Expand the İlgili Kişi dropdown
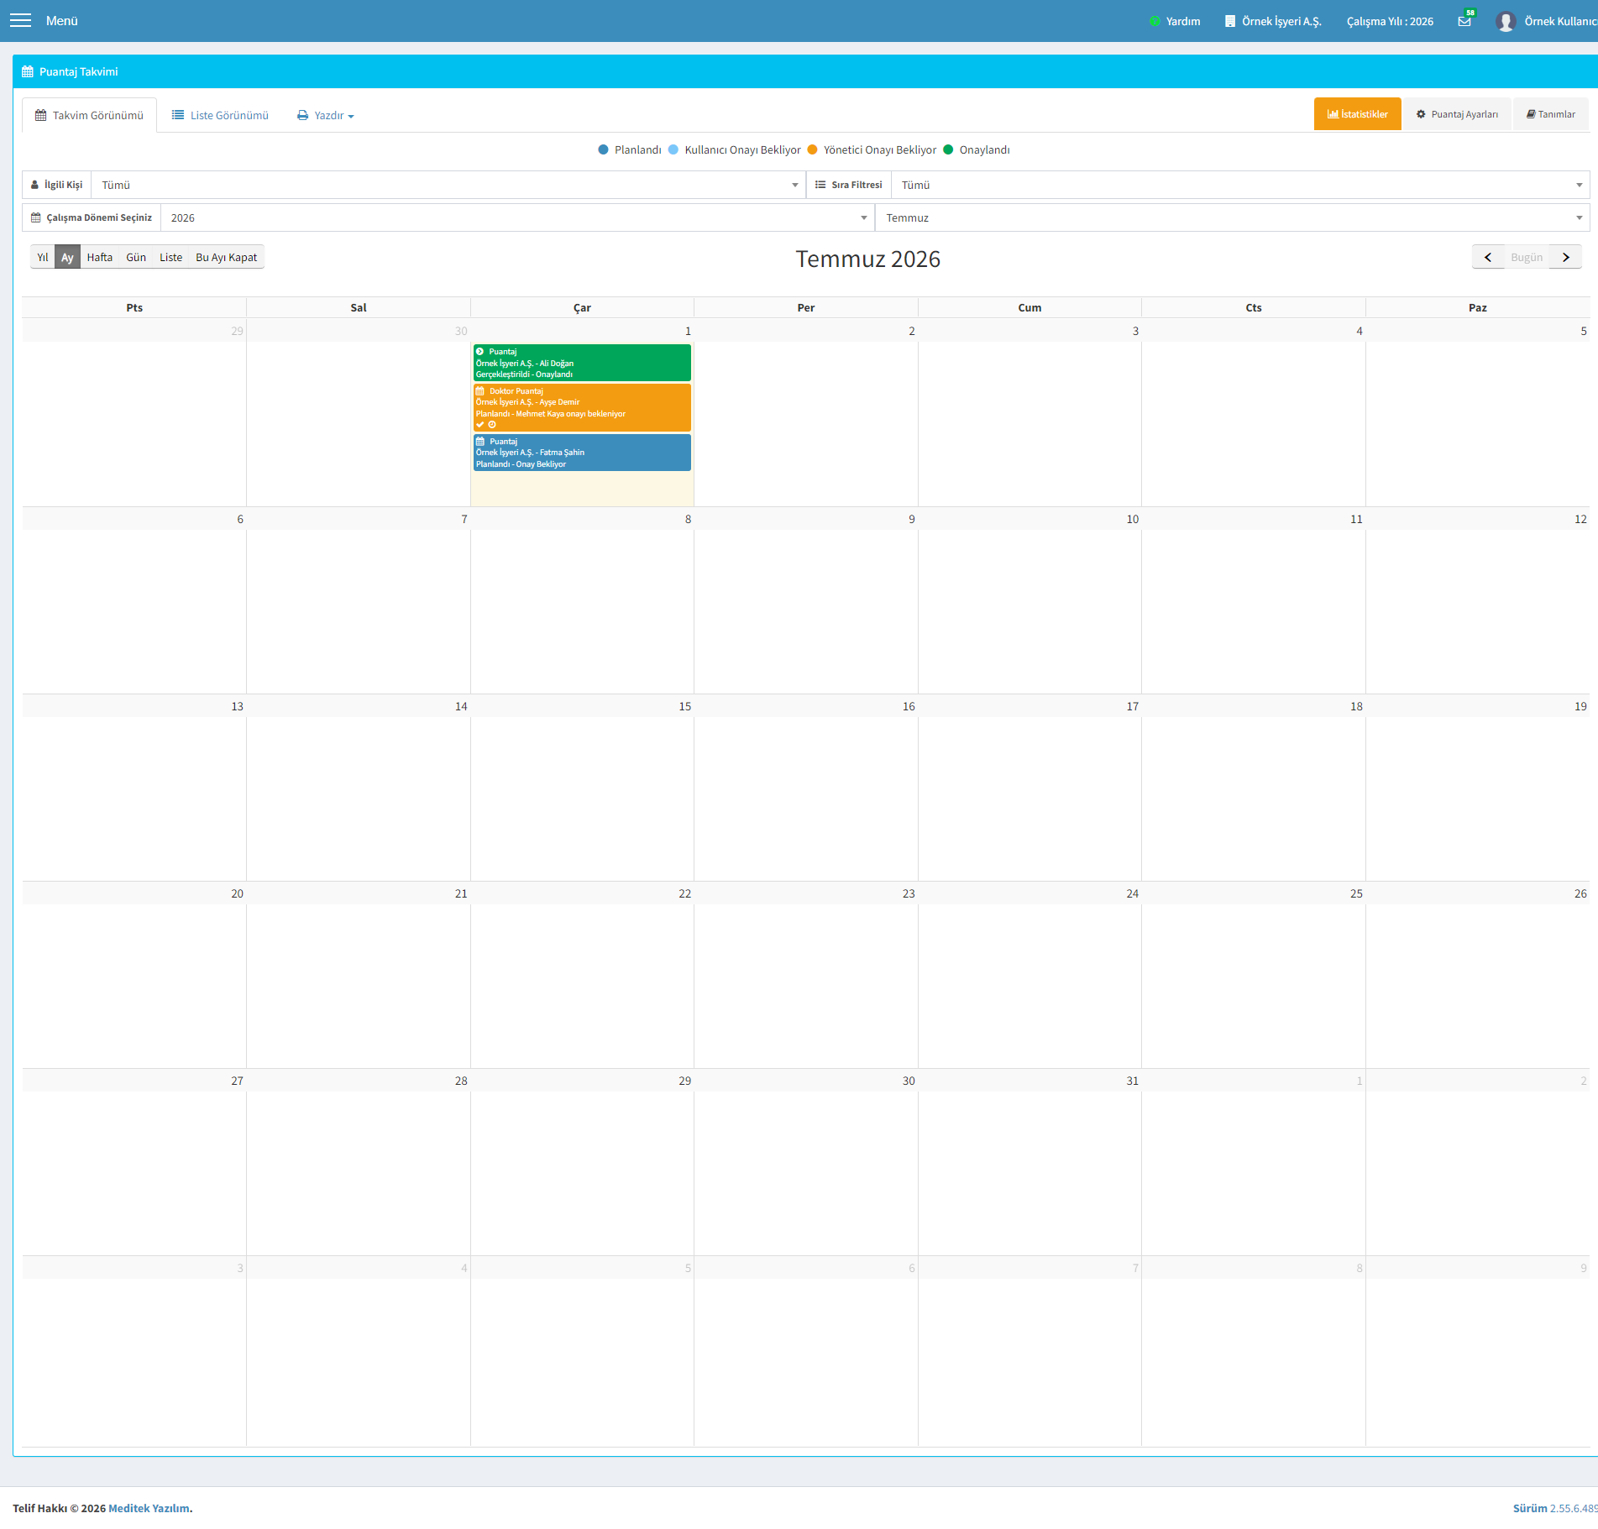Image resolution: width=1598 pixels, height=1529 pixels. pyautogui.click(x=448, y=185)
